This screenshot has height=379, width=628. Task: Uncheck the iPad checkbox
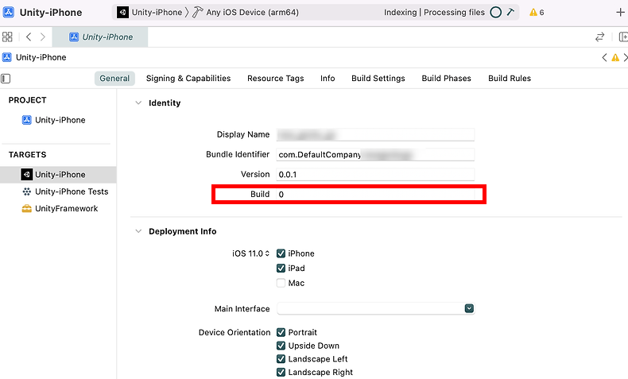(x=281, y=268)
